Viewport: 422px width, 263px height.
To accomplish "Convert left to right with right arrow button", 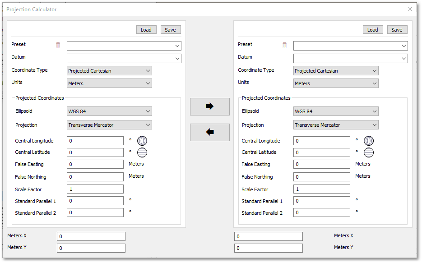I will tap(210, 106).
